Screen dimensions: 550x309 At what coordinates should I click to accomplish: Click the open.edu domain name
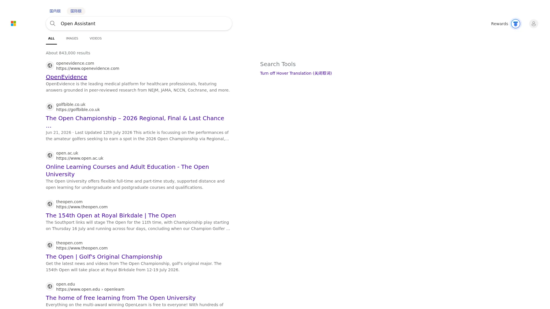[x=66, y=284]
